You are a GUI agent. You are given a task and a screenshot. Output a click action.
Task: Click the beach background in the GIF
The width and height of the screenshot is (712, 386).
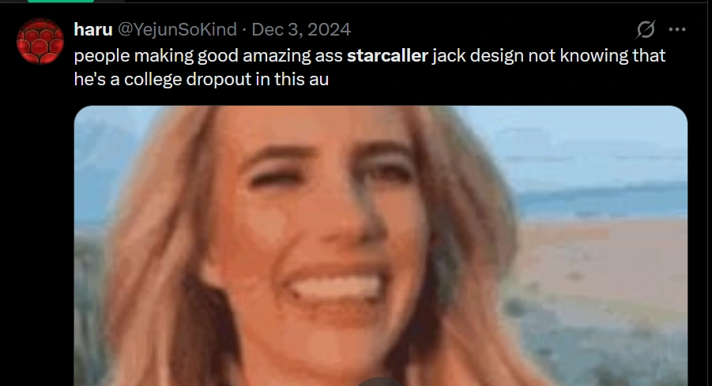[x=604, y=263]
